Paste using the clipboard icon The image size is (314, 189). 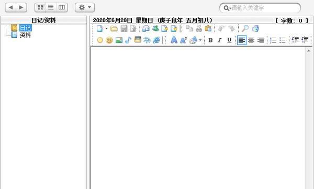(x=208, y=28)
